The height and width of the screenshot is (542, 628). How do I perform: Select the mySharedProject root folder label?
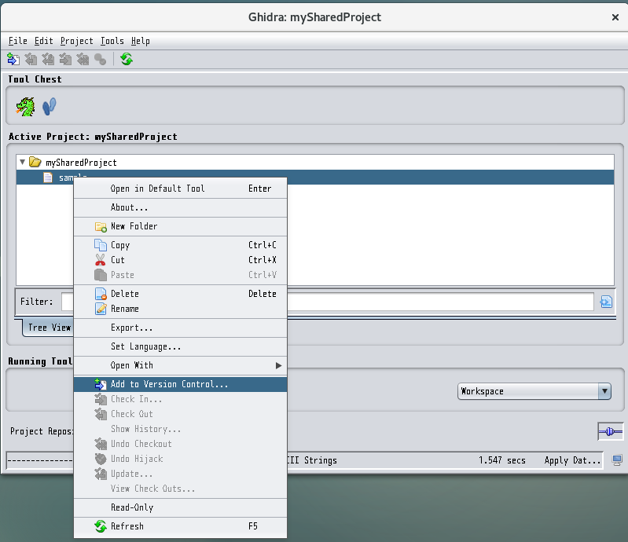(81, 163)
